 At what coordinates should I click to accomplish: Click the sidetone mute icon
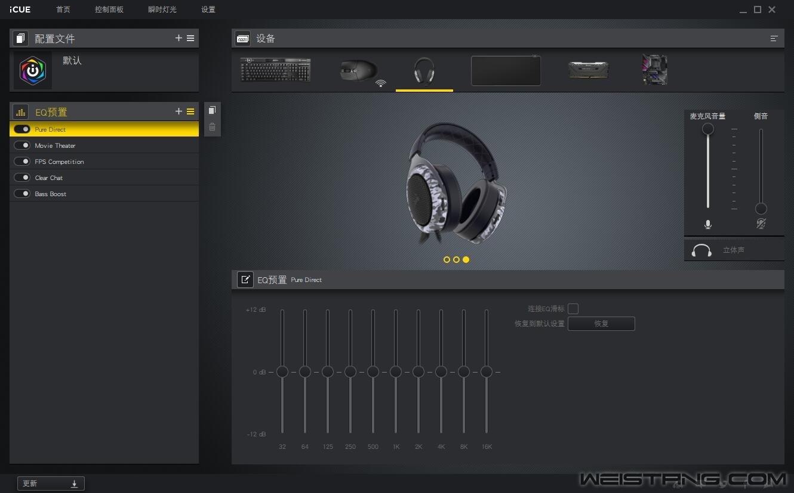761,224
